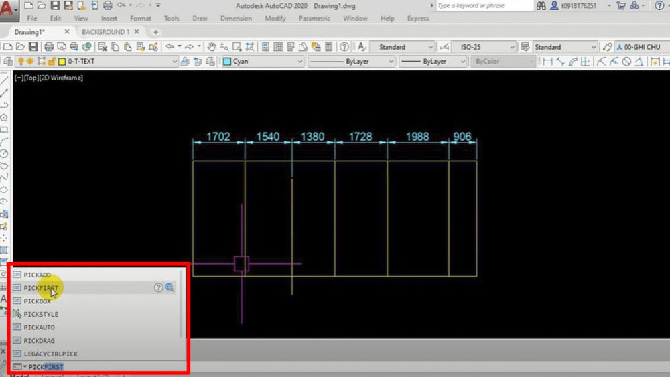This screenshot has width=670, height=377.
Task: Click the Copy icon in standard toolbar
Action: coord(115,46)
